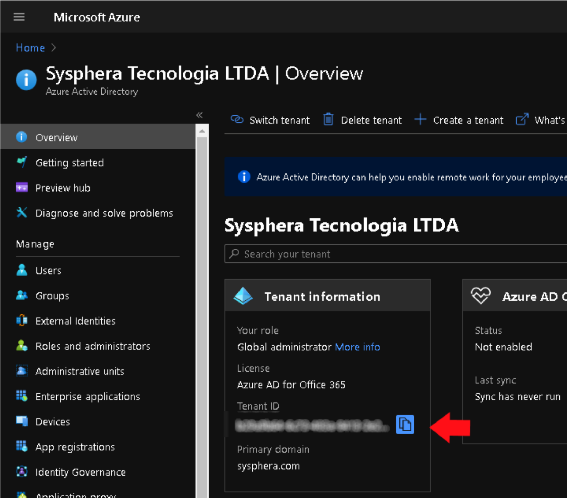Open the hamburger portal menu
Screen dimensions: 567x498
(19, 17)
